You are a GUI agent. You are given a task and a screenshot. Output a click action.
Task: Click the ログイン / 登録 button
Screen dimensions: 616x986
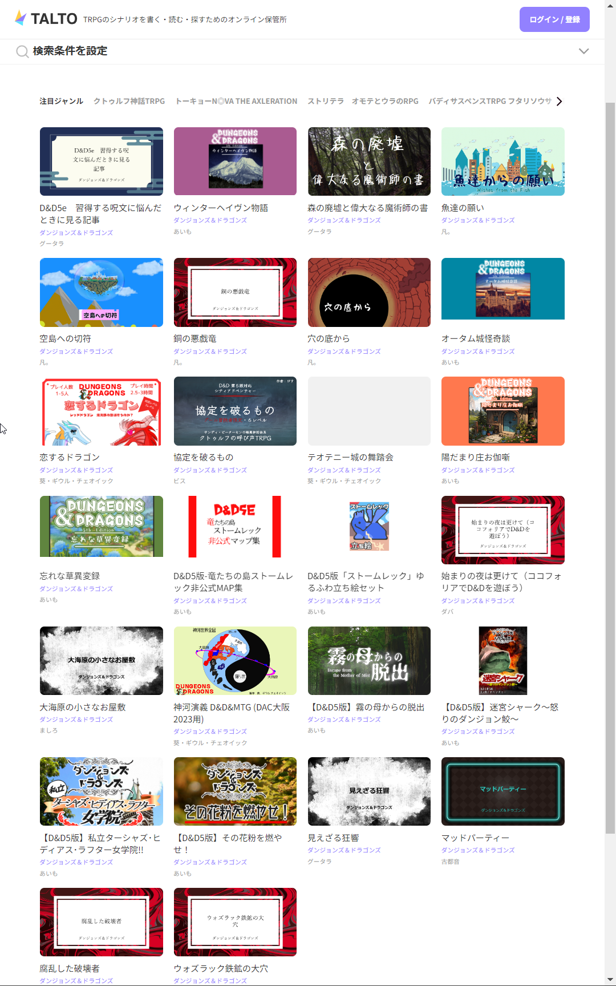point(554,19)
